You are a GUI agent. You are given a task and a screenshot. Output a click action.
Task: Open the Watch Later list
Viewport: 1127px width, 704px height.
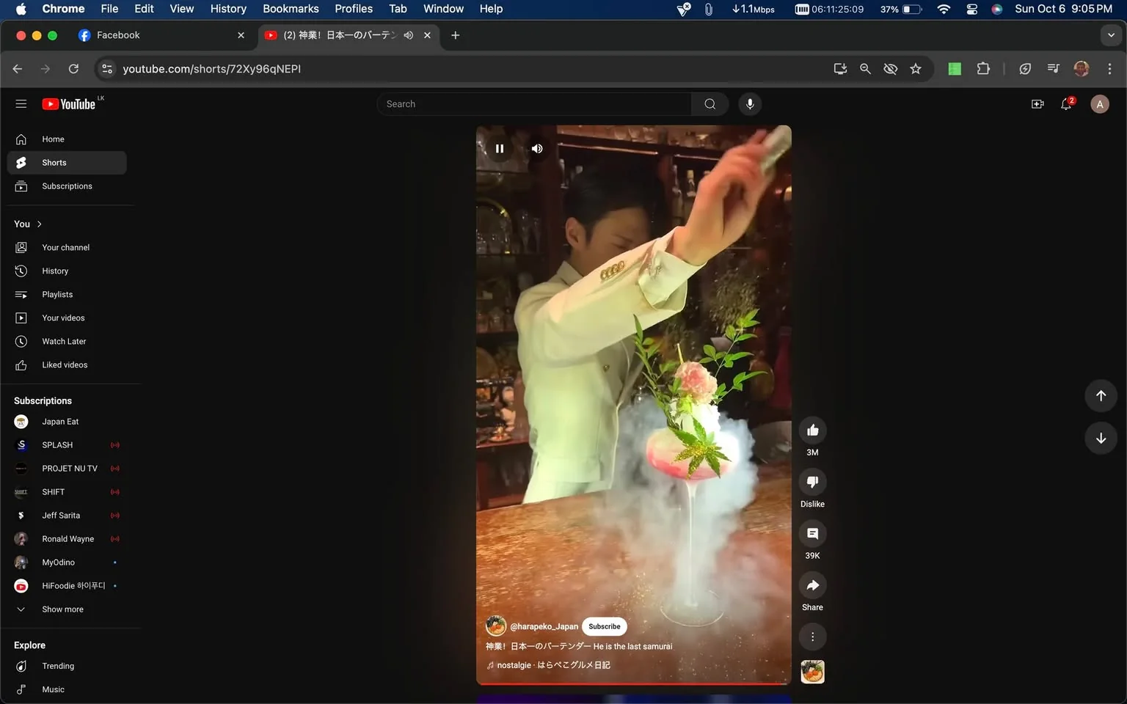point(67,342)
